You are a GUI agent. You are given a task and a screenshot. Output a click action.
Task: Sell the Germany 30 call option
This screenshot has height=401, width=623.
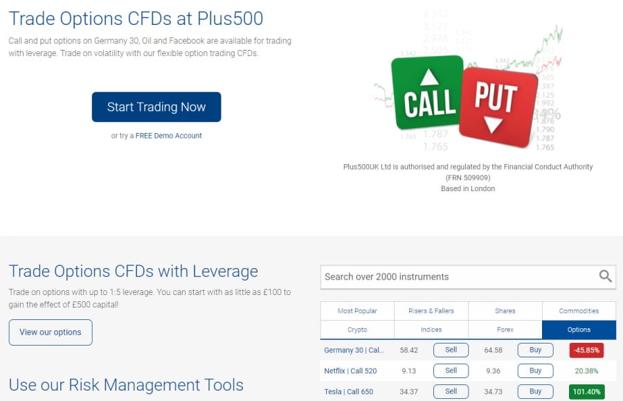coord(451,350)
